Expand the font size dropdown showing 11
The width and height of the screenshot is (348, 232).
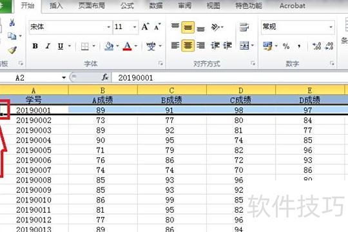click(135, 27)
